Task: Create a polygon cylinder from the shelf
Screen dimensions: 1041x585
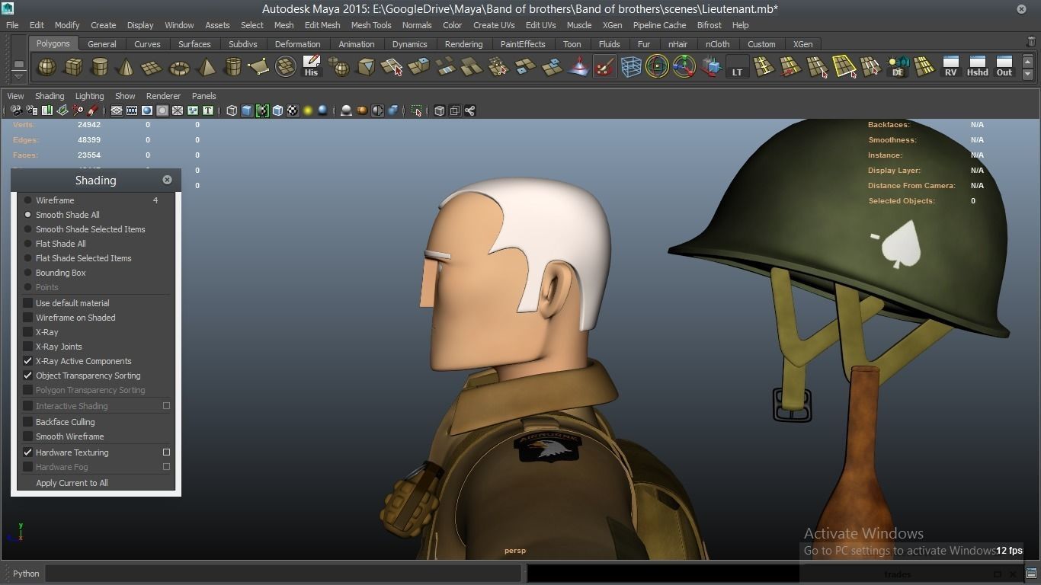Action: click(99, 67)
